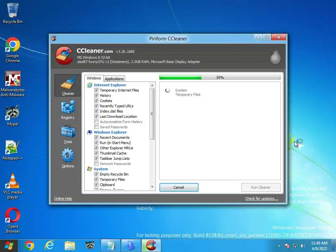Image resolution: width=336 pixels, height=252 pixels.
Task: Click the Windows Explorer category icon
Action: pyautogui.click(x=89, y=132)
